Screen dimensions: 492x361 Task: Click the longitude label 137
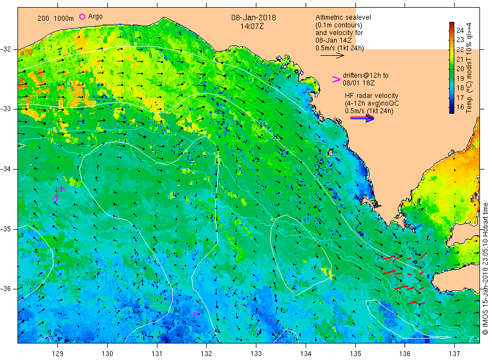click(454, 354)
